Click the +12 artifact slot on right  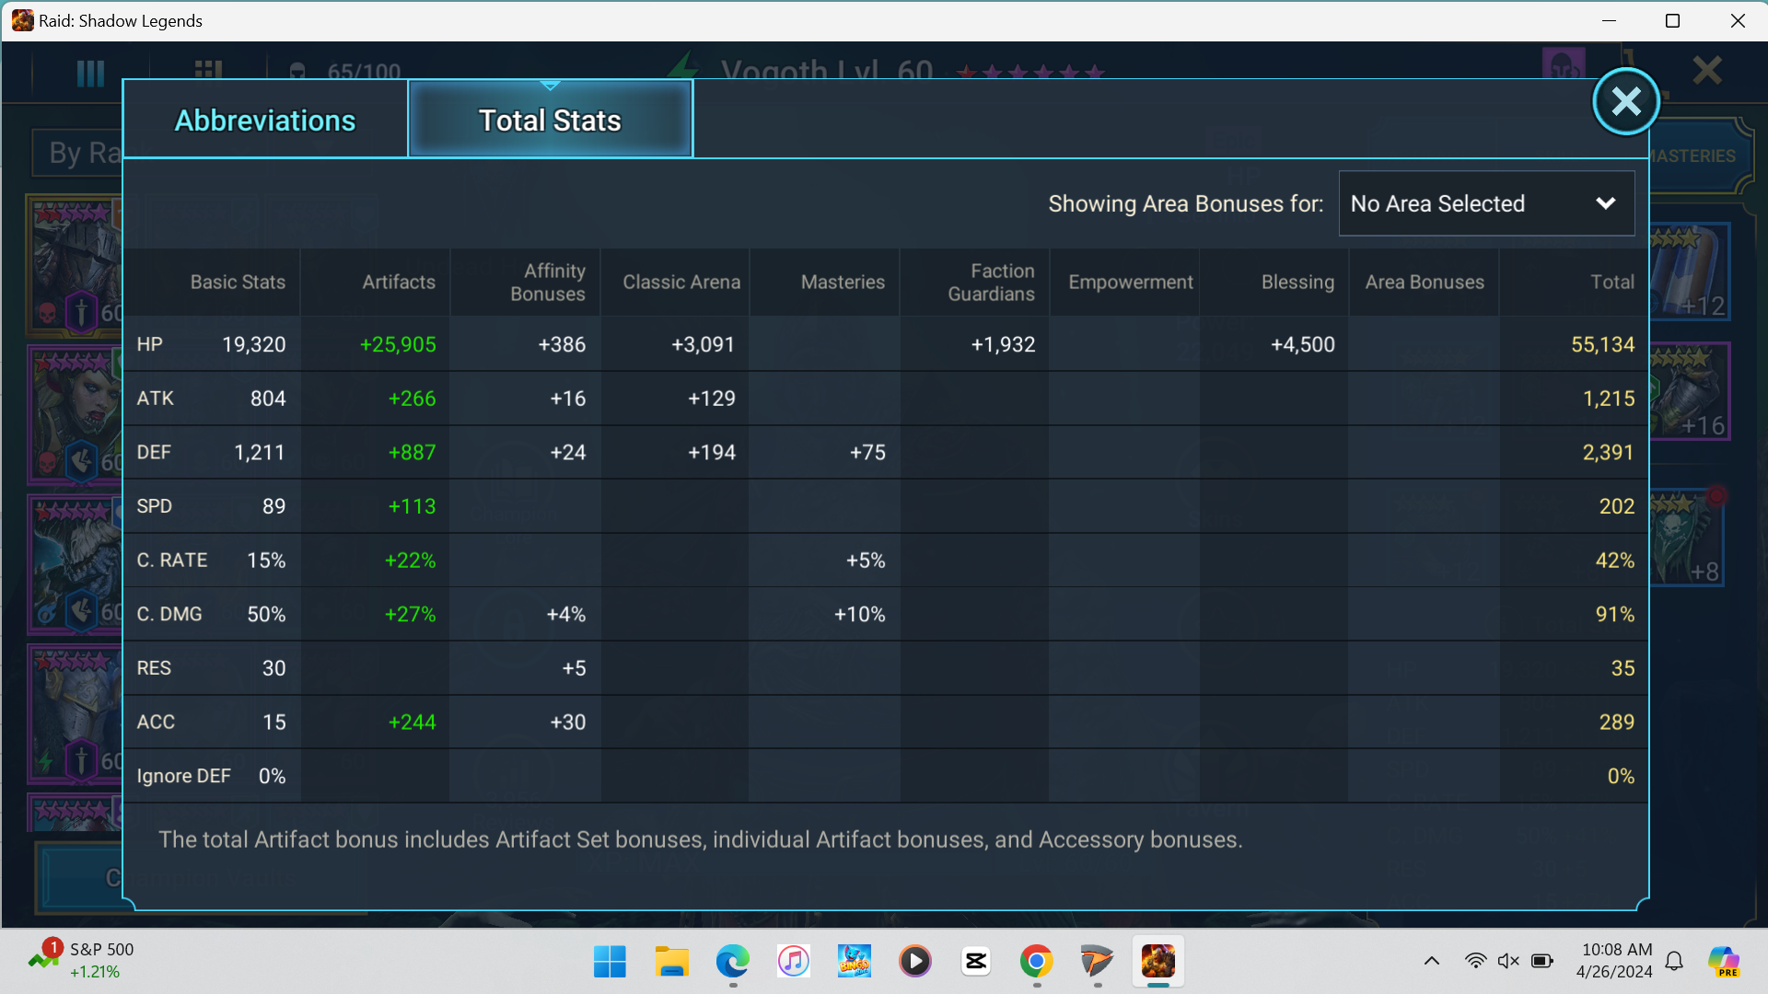click(x=1689, y=272)
